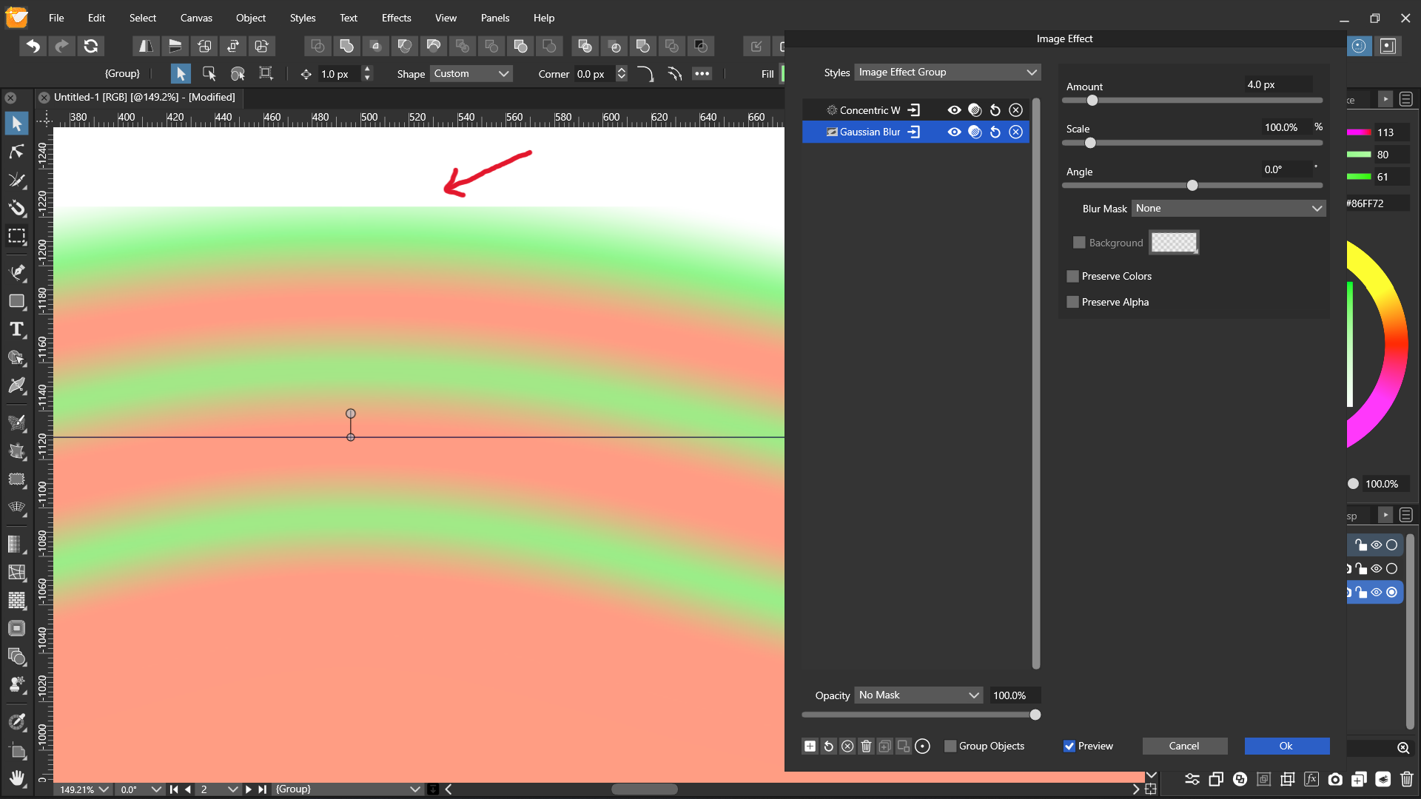1421x799 pixels.
Task: Enable the Preserve Colors checkbox
Action: pyautogui.click(x=1072, y=276)
